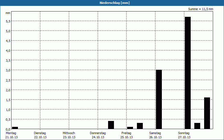Select the 0,0 y-axis value
The width and height of the screenshot is (224, 140).
click(8, 129)
